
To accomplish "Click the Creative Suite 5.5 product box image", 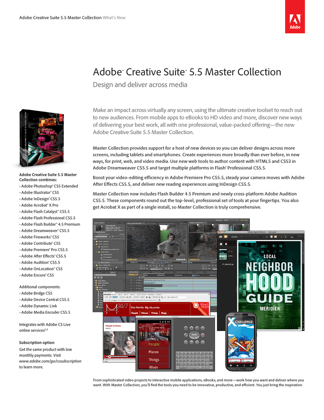I will pos(42,138).
